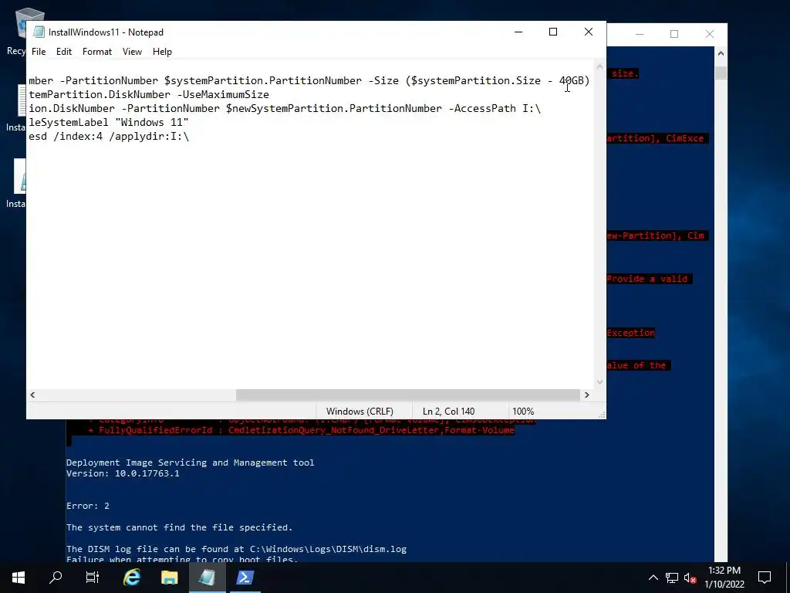Viewport: 790px width, 593px height.
Task: Minimize the Notepad window
Action: click(x=518, y=32)
